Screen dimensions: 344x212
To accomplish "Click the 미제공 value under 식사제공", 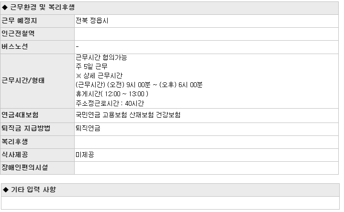I will (85, 155).
